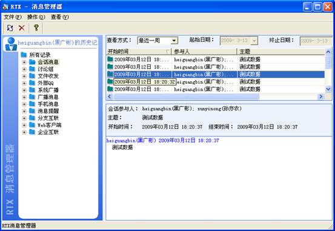
Task: Click the folder icon of the first session row
Action: [110, 59]
